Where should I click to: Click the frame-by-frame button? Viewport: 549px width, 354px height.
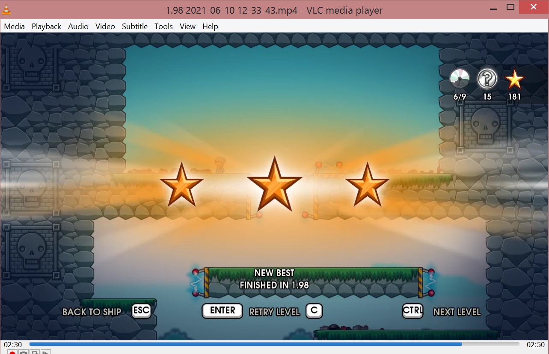coord(46,352)
